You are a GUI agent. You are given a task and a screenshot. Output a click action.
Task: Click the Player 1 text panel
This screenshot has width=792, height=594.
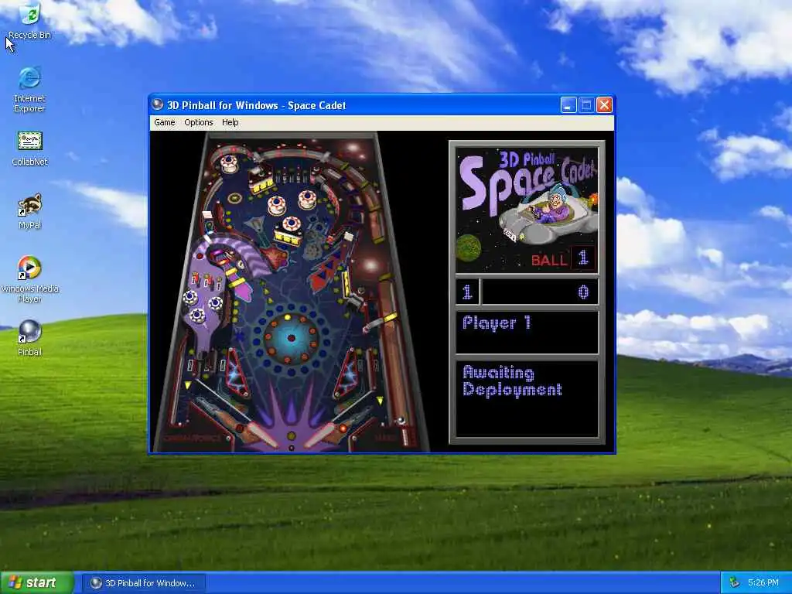point(527,333)
